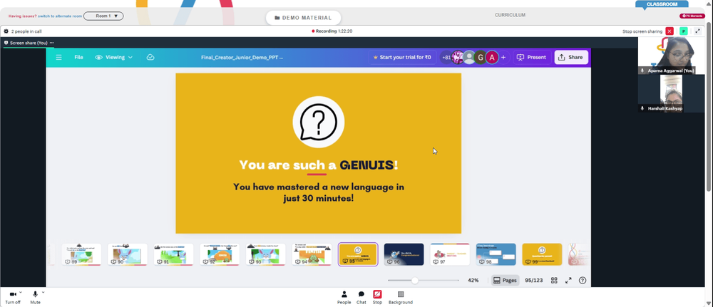Open the People participants panel
713x307 pixels.
(344, 298)
